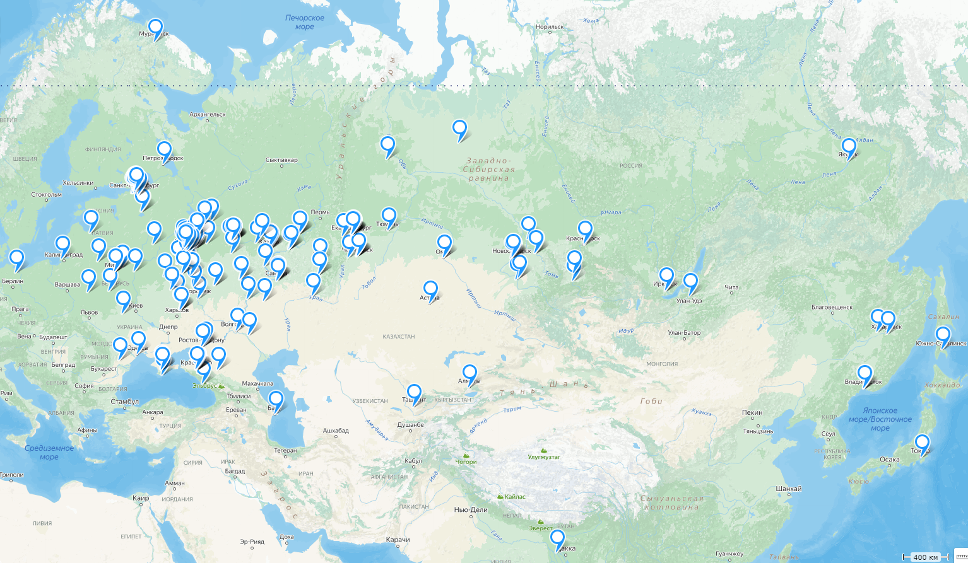Click the 400 км scale bar
This screenshot has width=968, height=563.
click(x=925, y=557)
